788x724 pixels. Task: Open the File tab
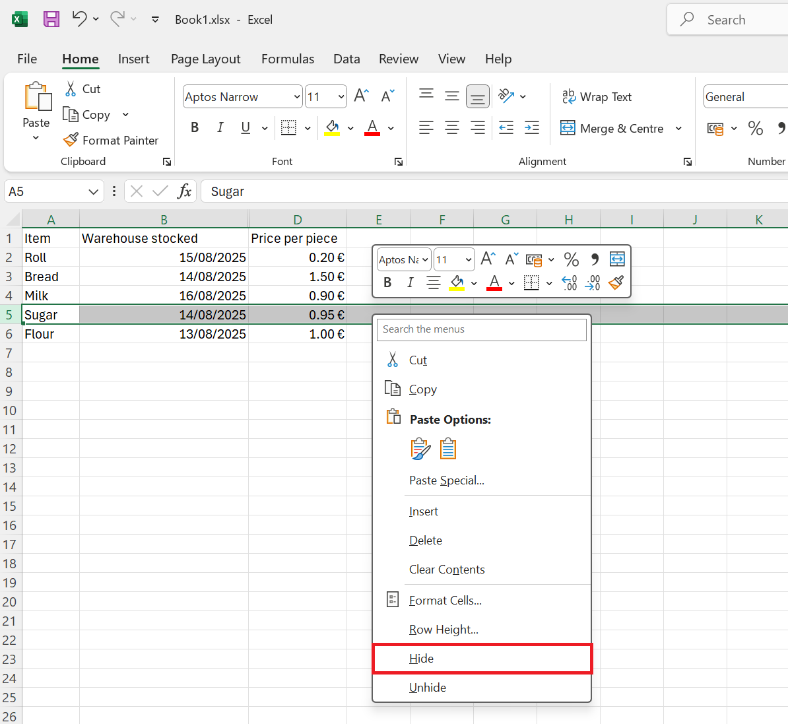[27, 59]
